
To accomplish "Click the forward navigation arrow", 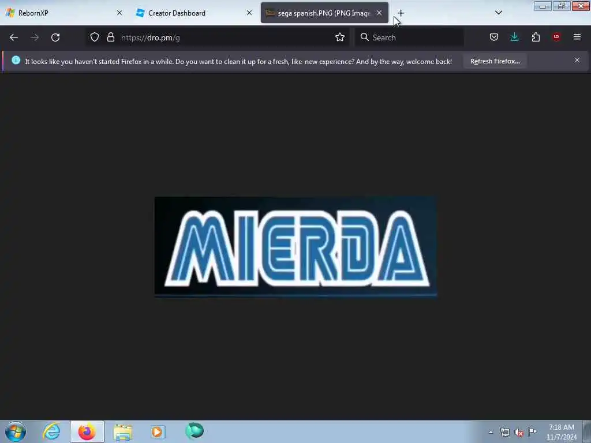I will (x=35, y=37).
